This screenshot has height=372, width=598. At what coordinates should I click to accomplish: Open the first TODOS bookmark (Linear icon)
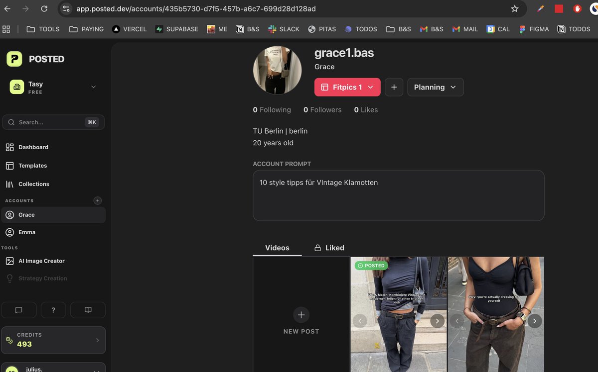[361, 29]
